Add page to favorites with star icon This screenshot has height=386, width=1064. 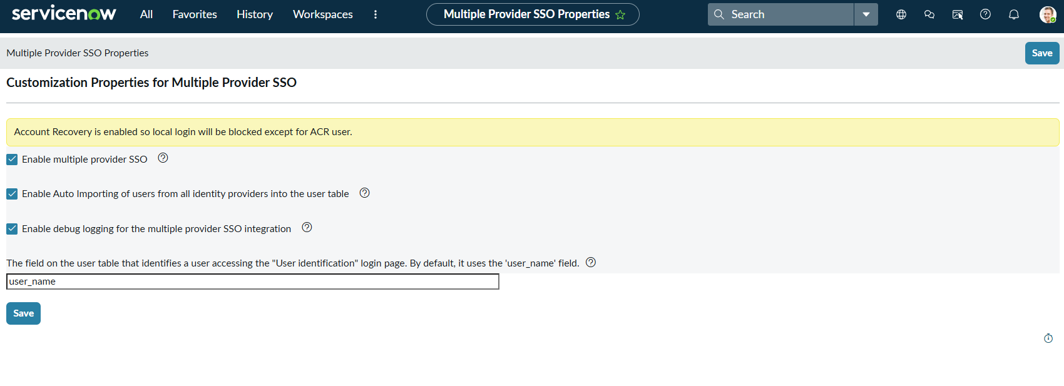620,15
